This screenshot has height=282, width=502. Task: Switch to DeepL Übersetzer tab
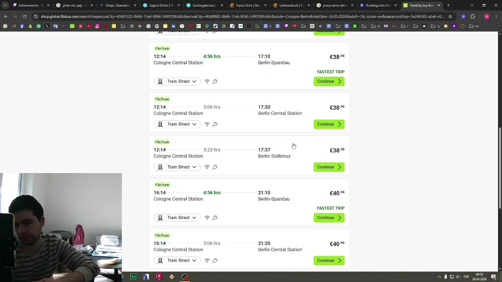[117, 5]
